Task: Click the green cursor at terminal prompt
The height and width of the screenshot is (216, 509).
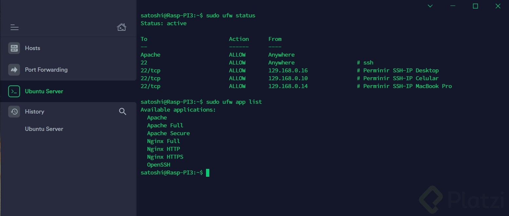Action: point(208,173)
